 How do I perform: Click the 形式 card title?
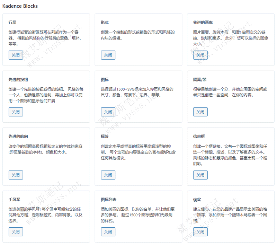[x=105, y=23]
